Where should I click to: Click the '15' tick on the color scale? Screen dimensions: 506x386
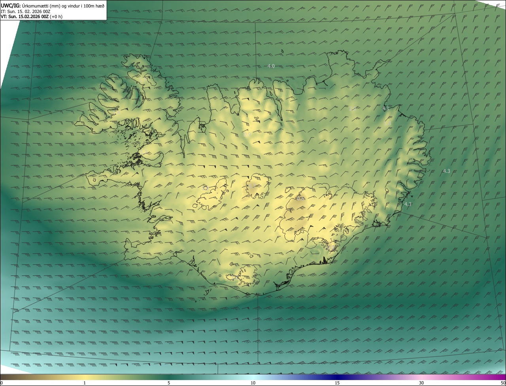pyautogui.click(x=337, y=383)
